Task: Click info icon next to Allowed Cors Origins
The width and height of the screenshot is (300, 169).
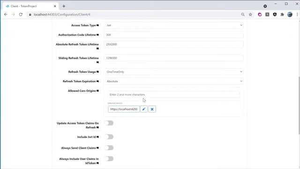Action: [97, 91]
